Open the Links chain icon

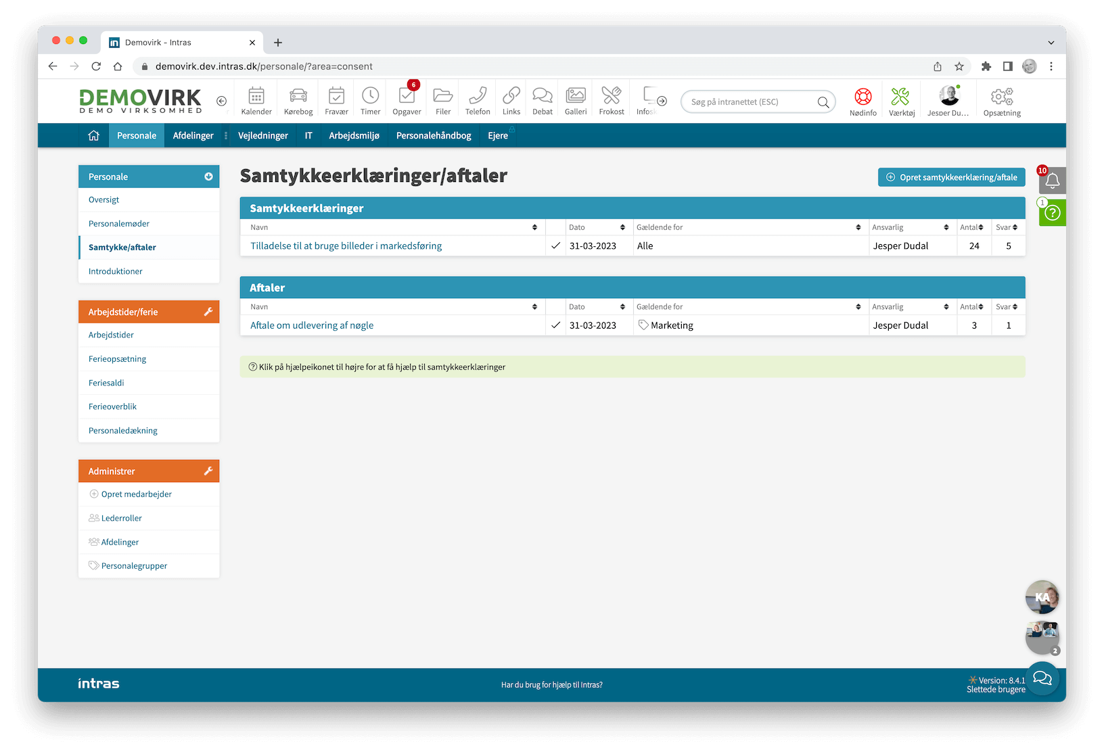tap(511, 101)
